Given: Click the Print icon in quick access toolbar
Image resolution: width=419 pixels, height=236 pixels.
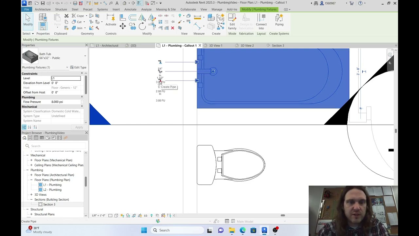Looking at the screenshot, I should (x=75, y=3).
